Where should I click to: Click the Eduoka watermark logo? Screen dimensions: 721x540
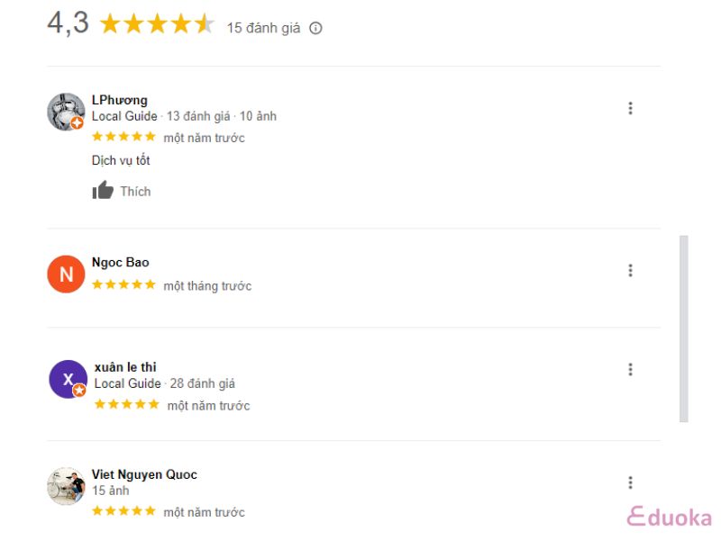[670, 517]
